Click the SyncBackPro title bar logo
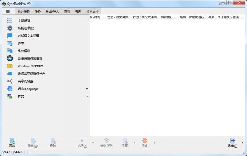247x156 pixels. pos(4,4)
